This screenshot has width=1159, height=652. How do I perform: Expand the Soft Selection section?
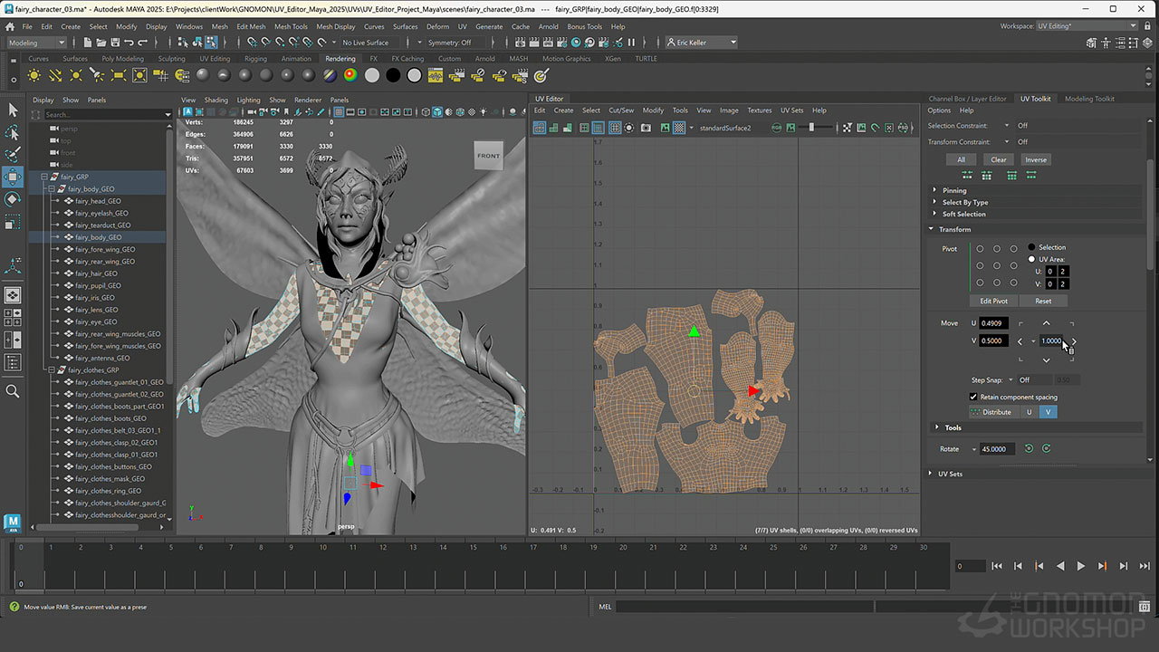coord(963,214)
